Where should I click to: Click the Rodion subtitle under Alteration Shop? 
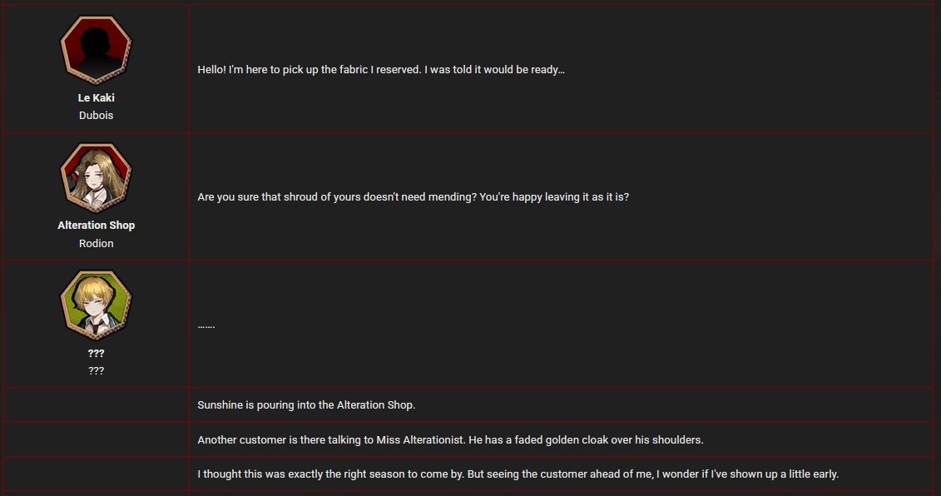[96, 243]
